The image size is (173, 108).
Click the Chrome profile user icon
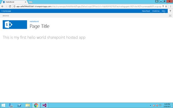(x=157, y=1)
